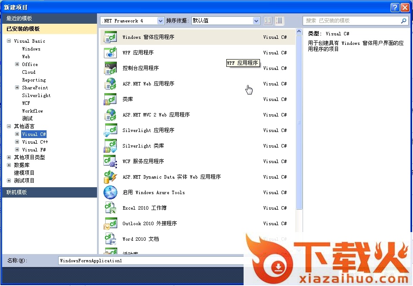Click the 类库 template name
This screenshot has height=286, width=413.
(x=128, y=99)
